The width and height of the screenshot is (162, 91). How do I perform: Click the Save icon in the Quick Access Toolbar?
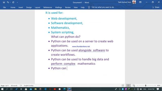[4, 2]
